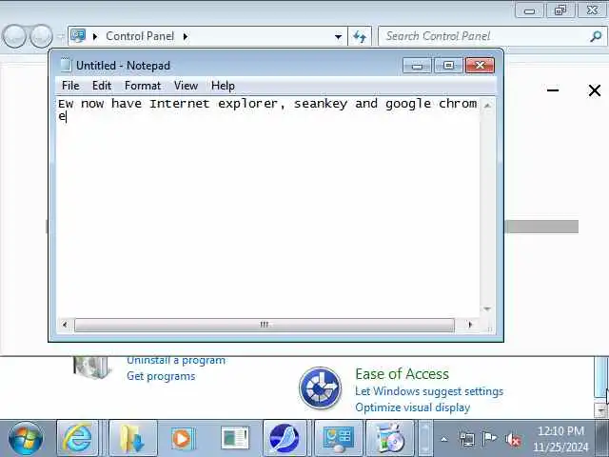Click the Notepad horizontal scrollbar thumb

click(x=265, y=325)
